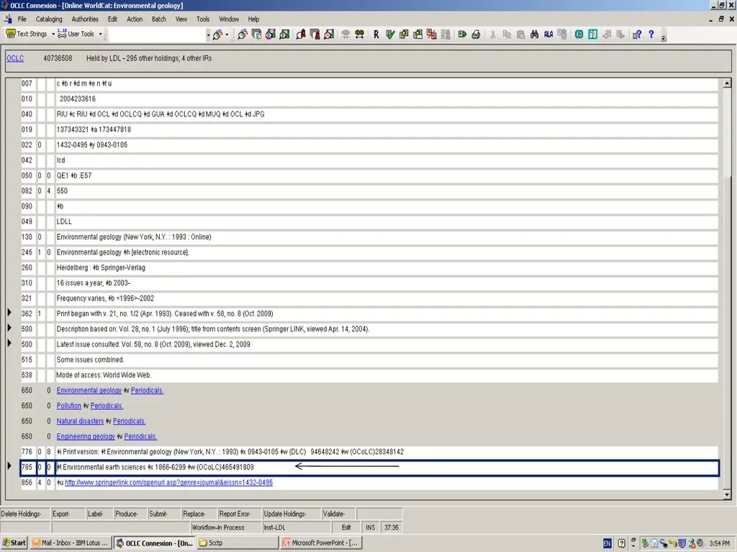
Task: Open the Action menu
Action: click(x=135, y=19)
